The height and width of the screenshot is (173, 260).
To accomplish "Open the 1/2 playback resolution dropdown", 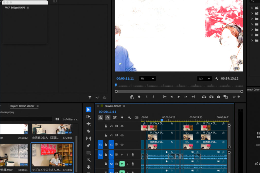I will pos(204,79).
